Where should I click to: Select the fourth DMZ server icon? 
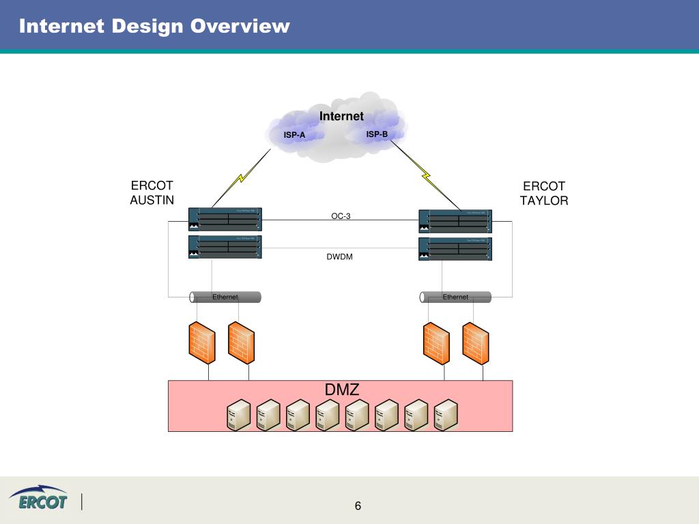(x=328, y=415)
